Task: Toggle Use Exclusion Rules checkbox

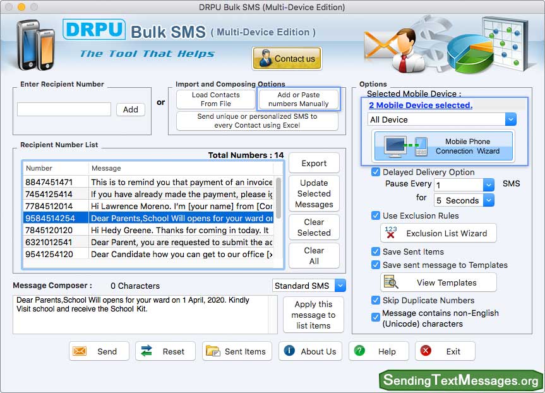Action: tap(375, 215)
